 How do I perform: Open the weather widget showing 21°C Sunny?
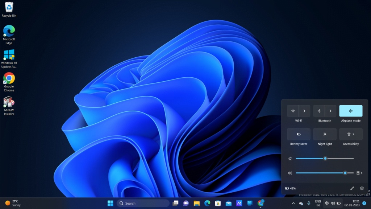[x=13, y=203]
